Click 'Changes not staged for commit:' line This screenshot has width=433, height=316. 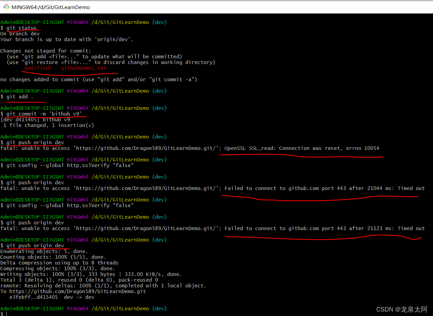[x=45, y=51]
